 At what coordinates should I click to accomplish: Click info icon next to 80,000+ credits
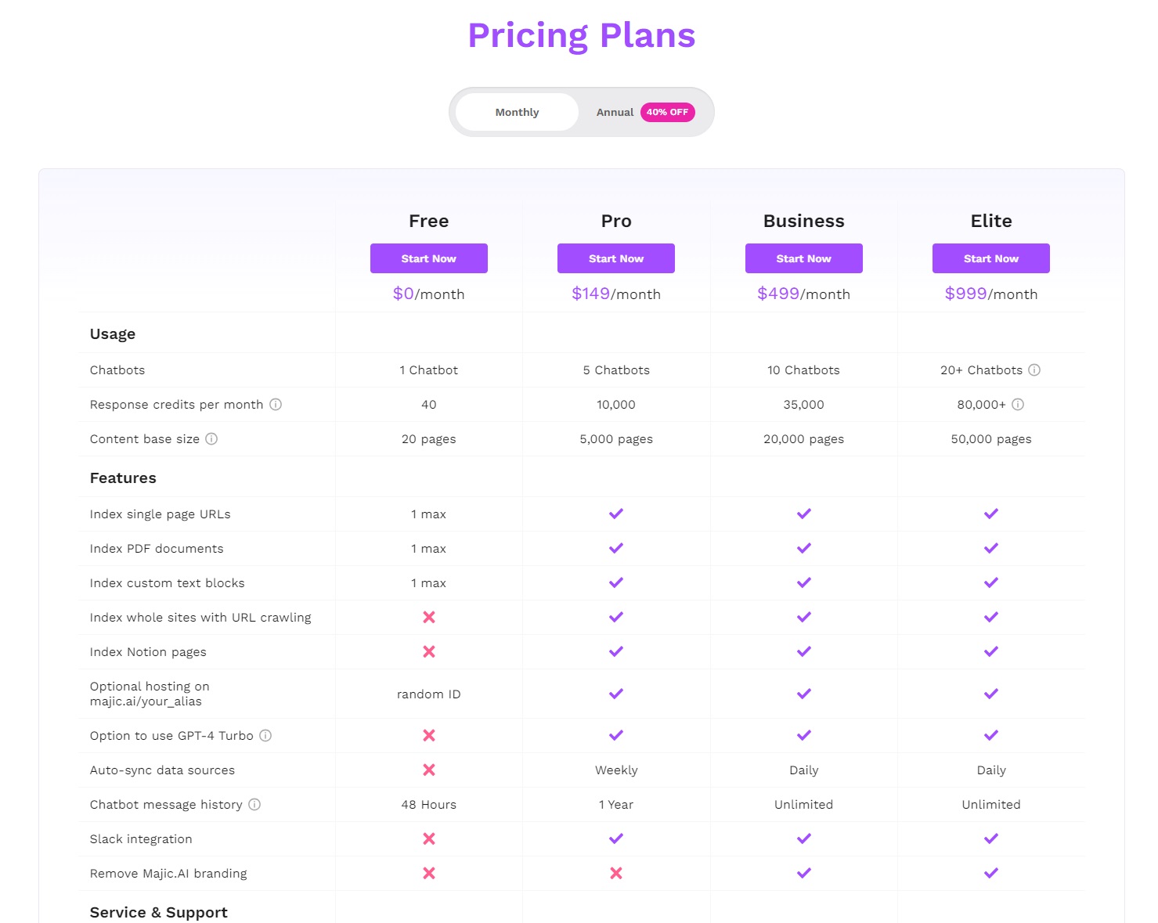(1018, 405)
